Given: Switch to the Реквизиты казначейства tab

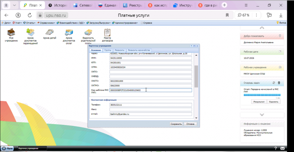Looking at the screenshot, I should coord(139,50).
